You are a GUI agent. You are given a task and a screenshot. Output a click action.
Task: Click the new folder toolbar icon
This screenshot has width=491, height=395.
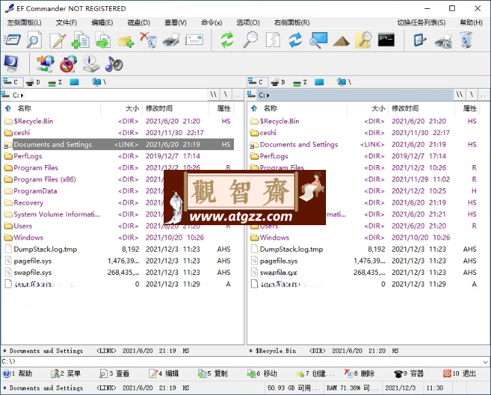click(126, 41)
